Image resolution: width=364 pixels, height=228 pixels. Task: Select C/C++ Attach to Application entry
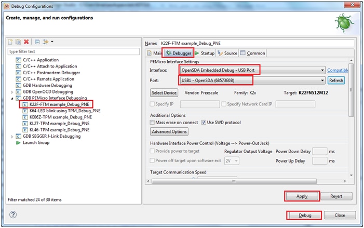[50, 66]
